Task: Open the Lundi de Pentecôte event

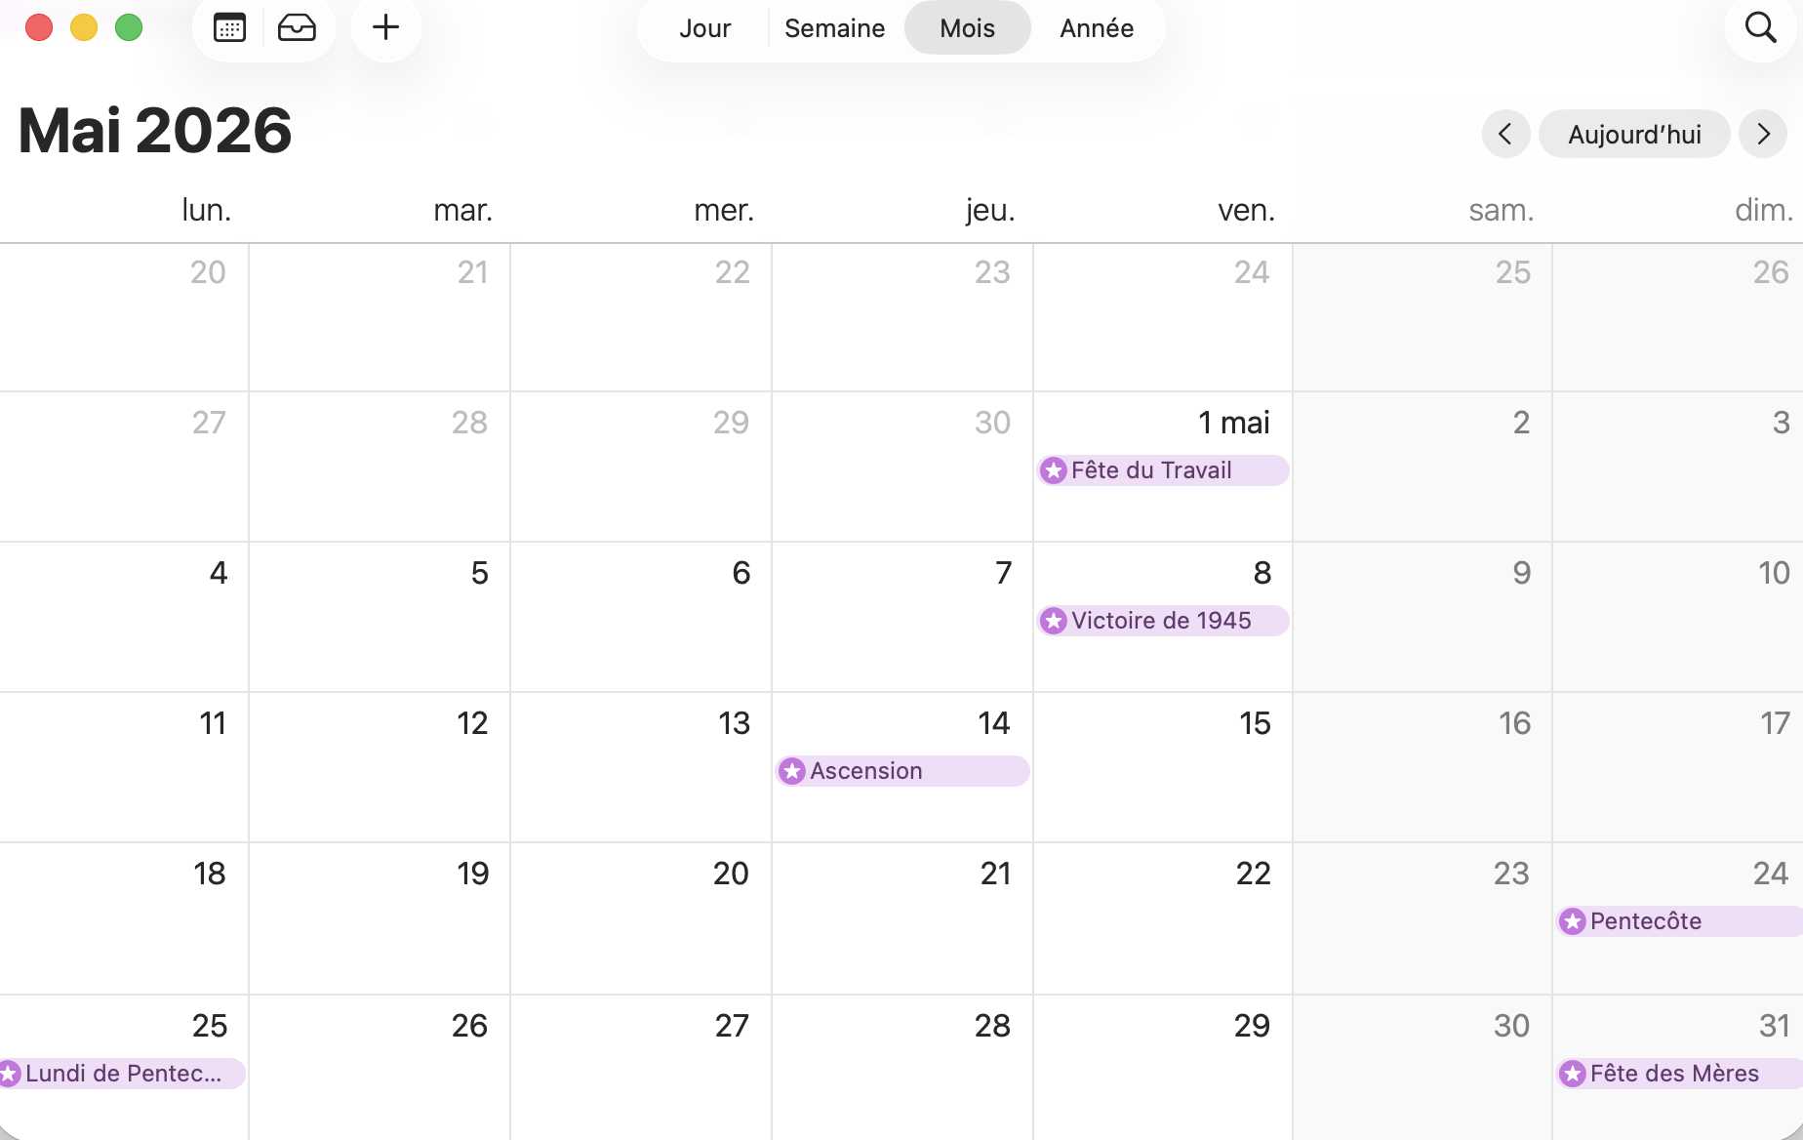Action: (123, 1074)
